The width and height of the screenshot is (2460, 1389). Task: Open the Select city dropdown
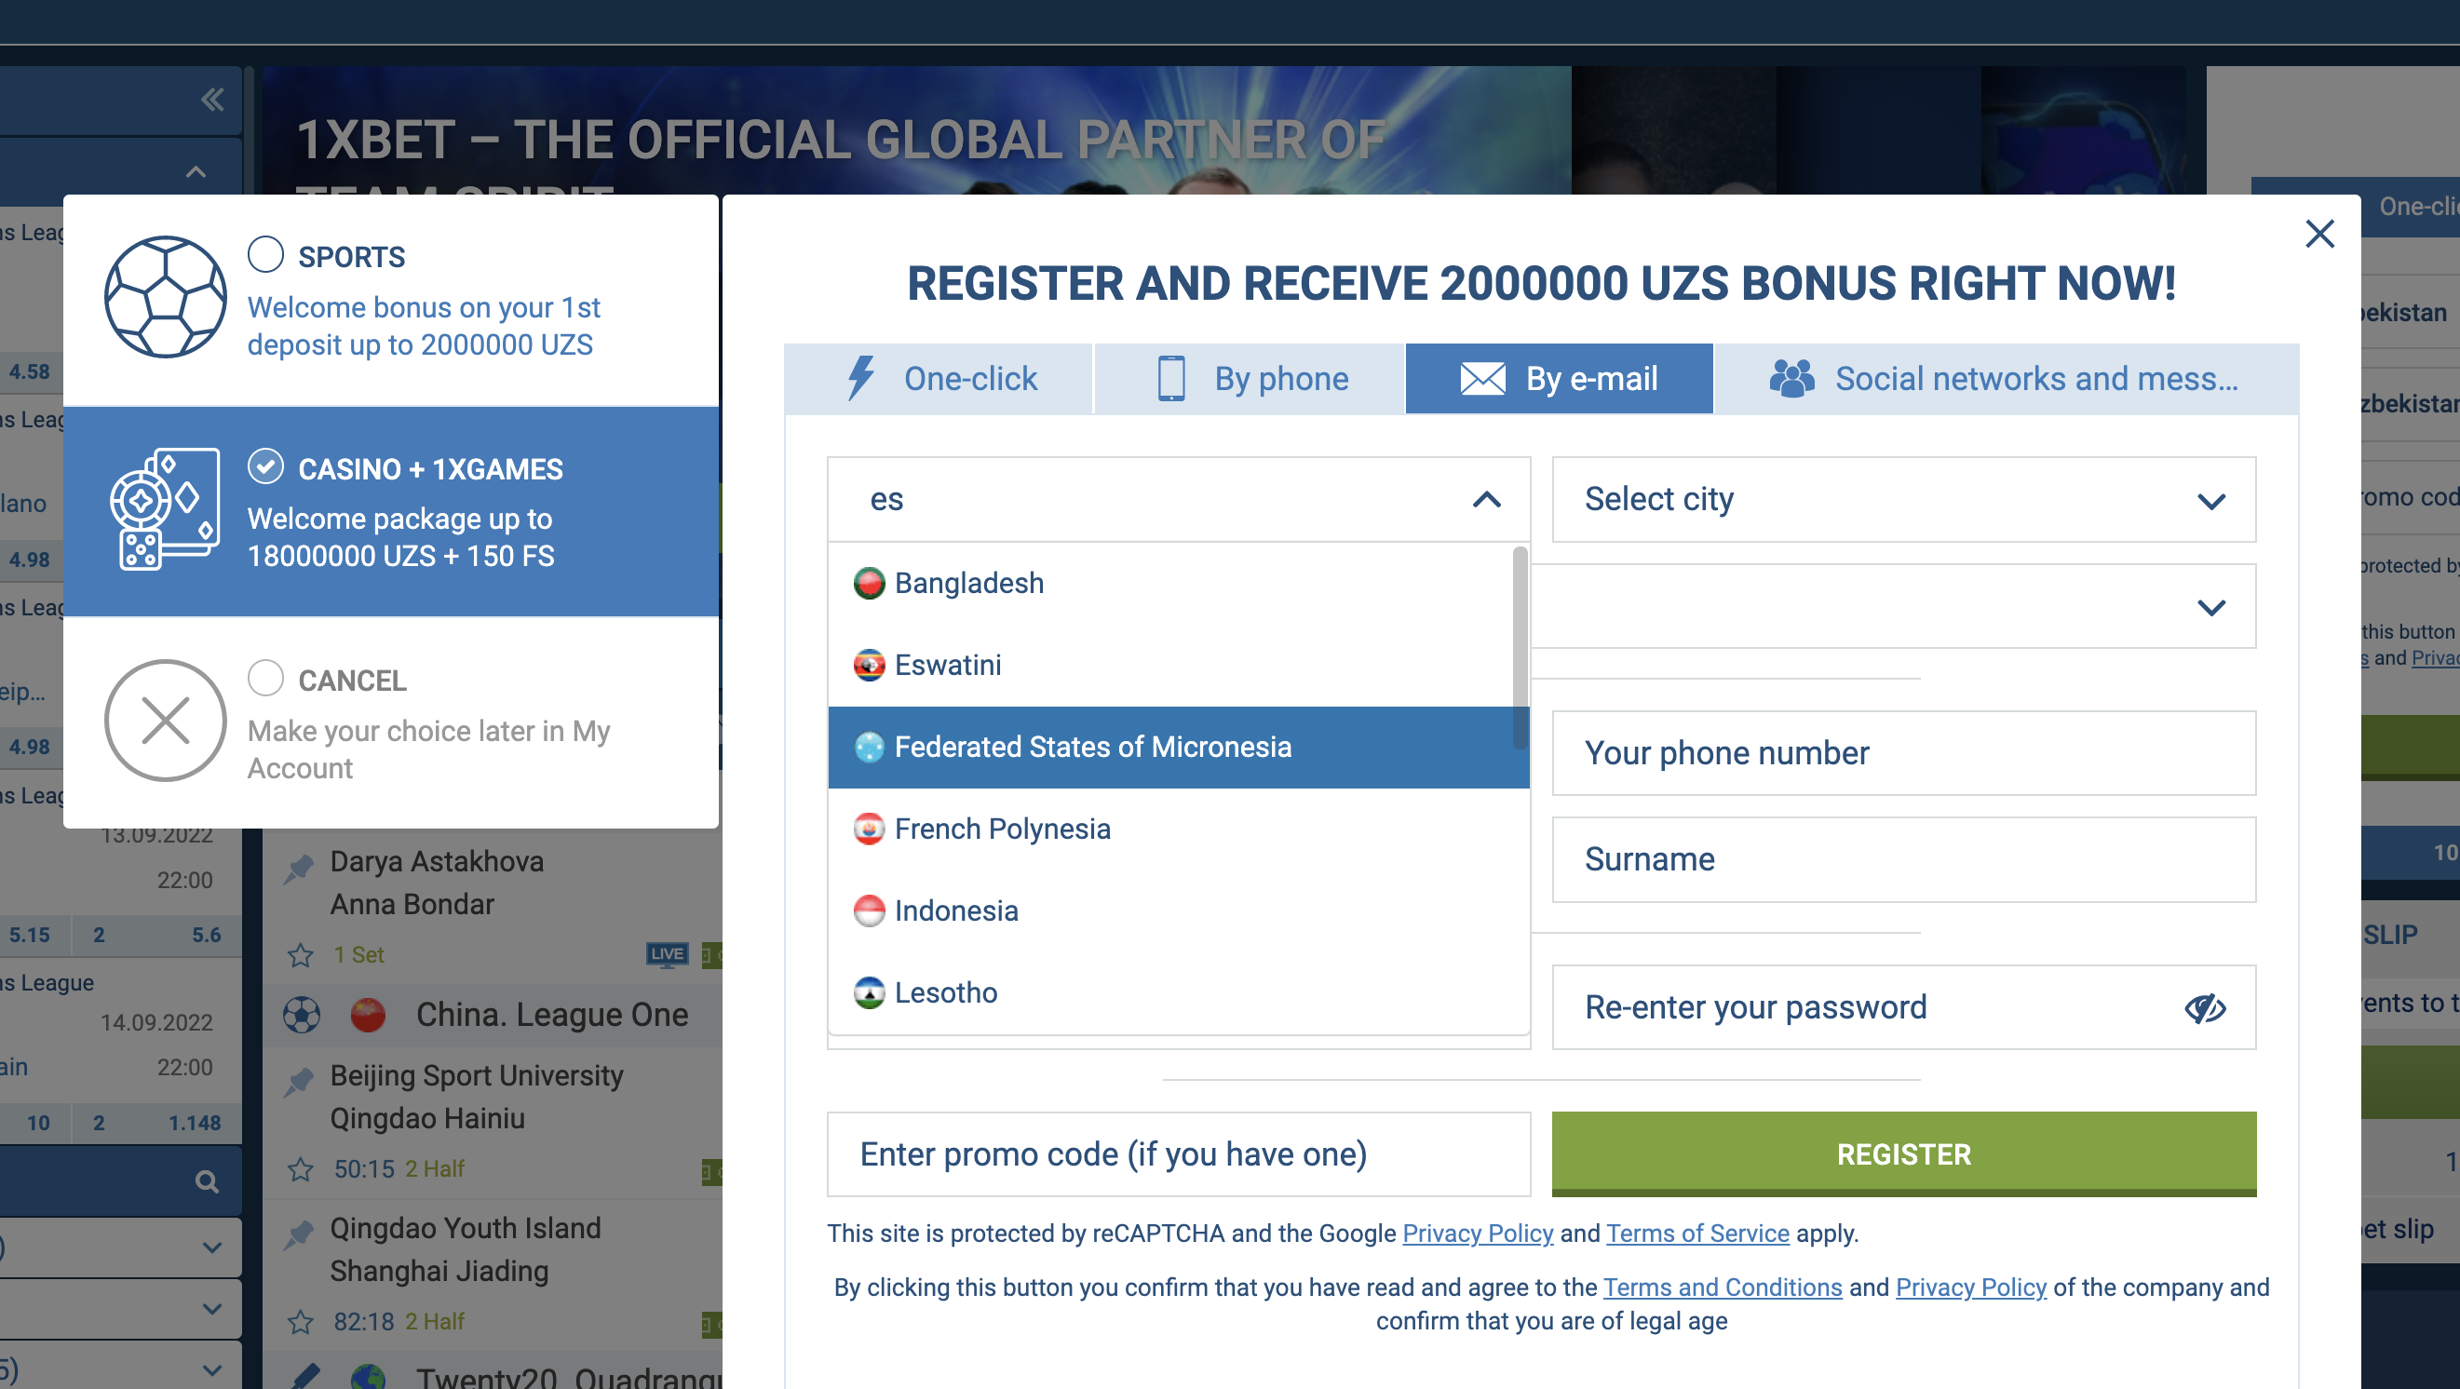pyautogui.click(x=1902, y=499)
